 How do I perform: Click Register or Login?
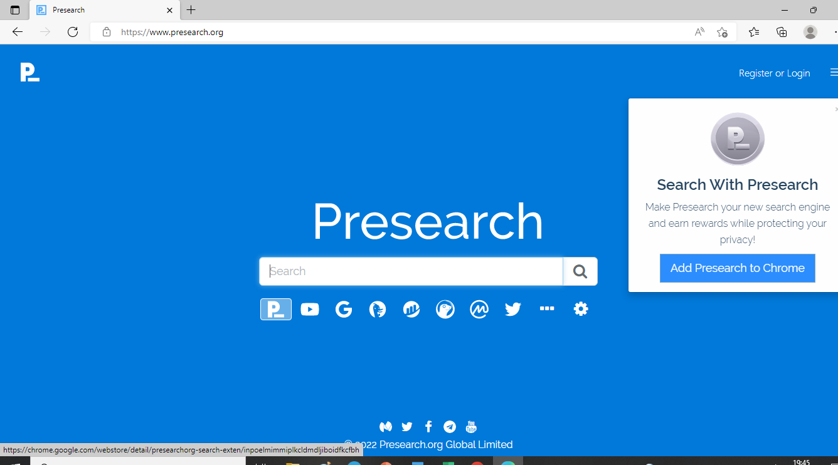[x=775, y=73]
